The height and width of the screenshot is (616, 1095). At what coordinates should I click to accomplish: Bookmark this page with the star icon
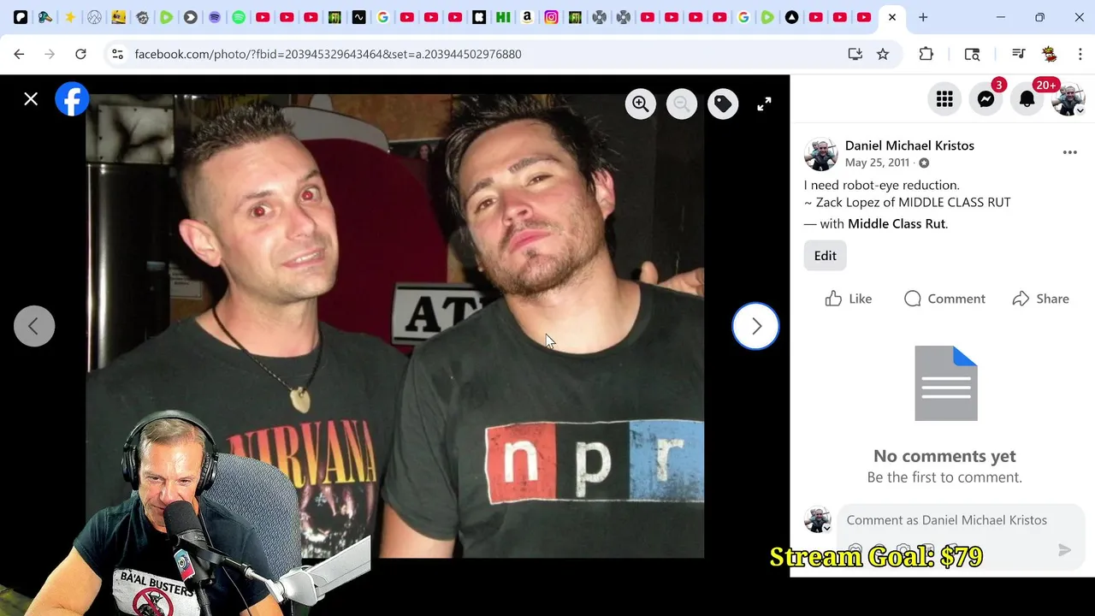pyautogui.click(x=883, y=54)
